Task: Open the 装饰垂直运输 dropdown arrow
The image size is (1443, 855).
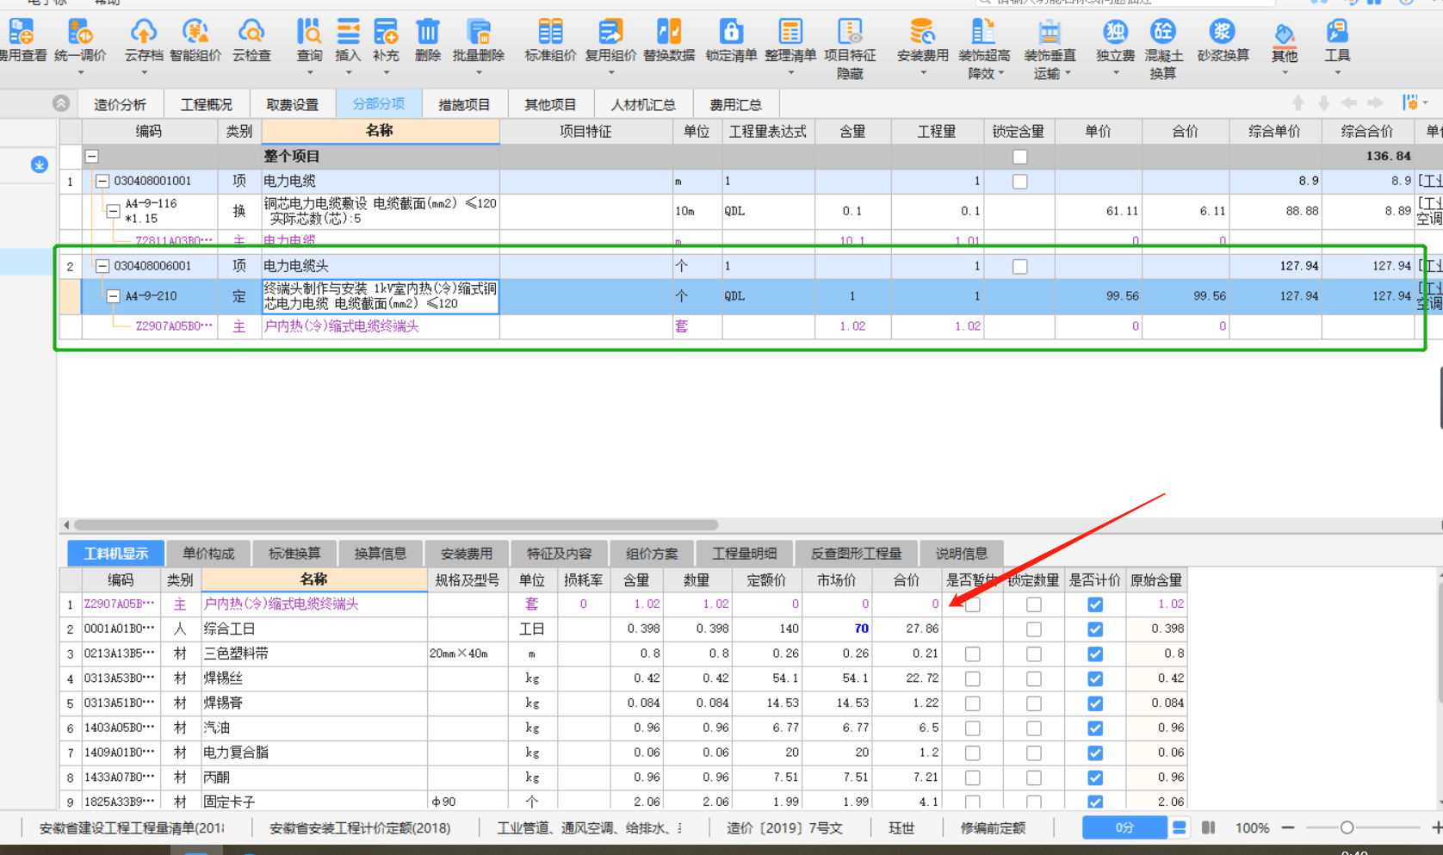Action: point(1068,73)
